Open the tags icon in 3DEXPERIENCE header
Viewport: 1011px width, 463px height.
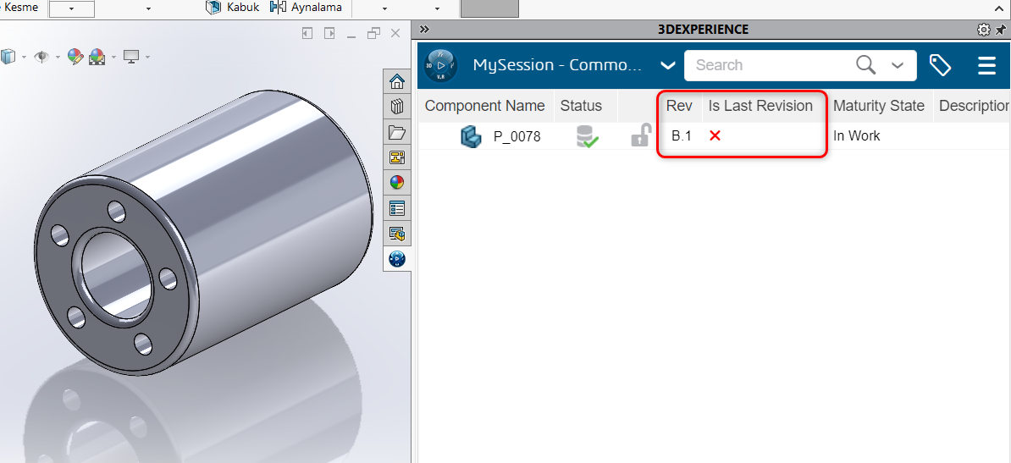[x=940, y=65]
